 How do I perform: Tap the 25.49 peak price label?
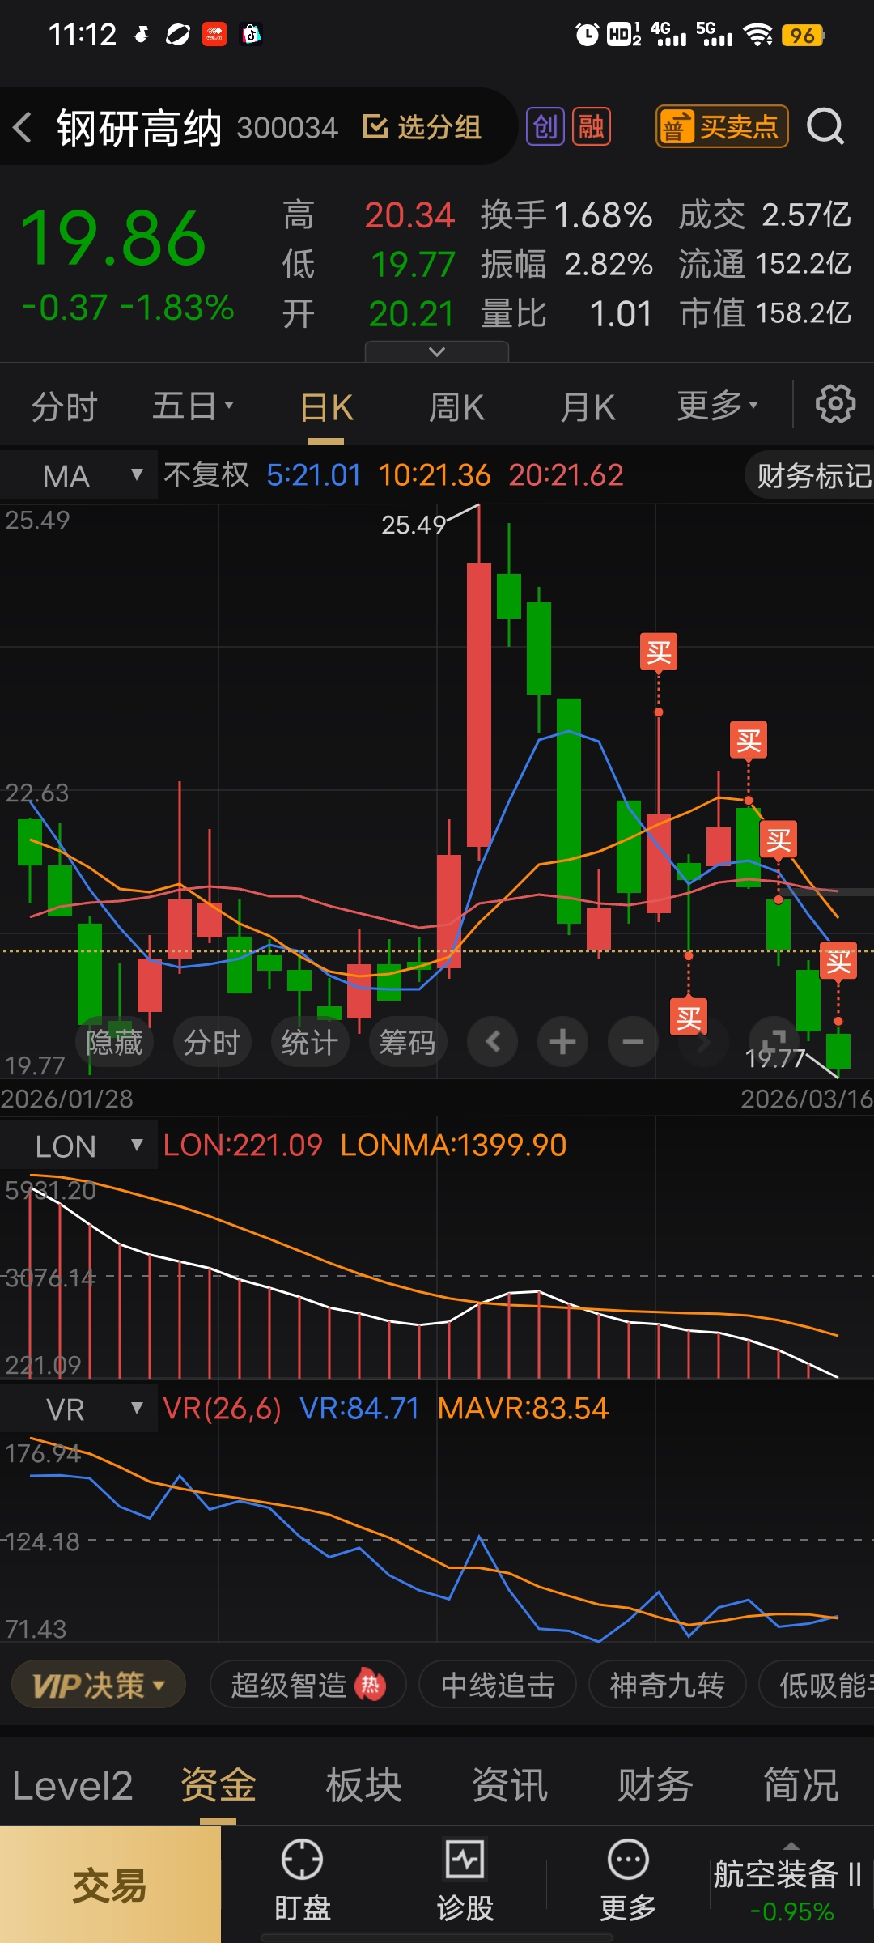point(414,525)
